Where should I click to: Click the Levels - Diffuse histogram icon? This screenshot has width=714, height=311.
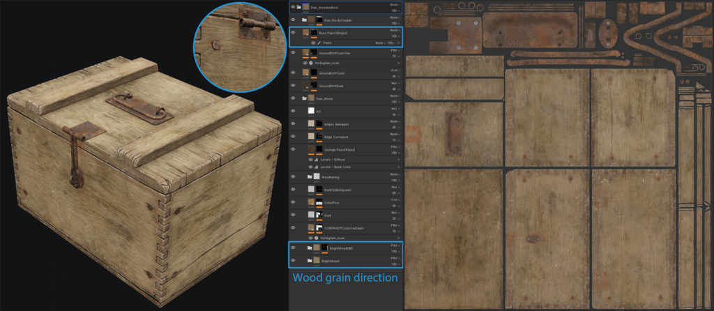pos(316,160)
